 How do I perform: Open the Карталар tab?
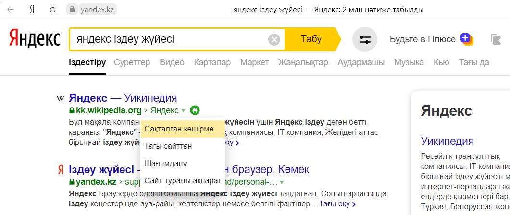(x=212, y=62)
